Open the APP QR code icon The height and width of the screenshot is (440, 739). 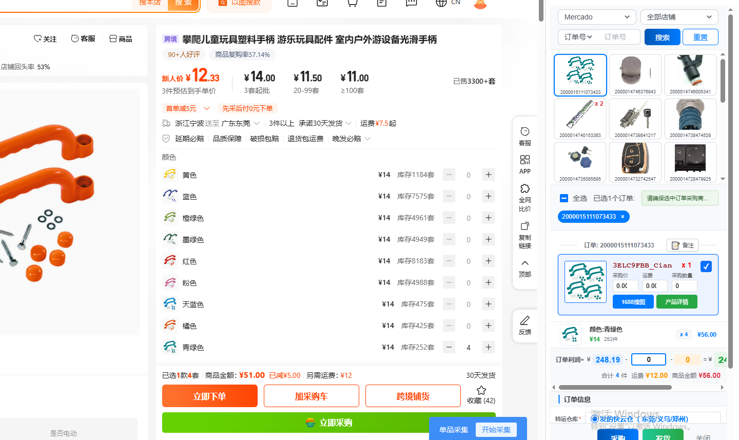pos(524,160)
